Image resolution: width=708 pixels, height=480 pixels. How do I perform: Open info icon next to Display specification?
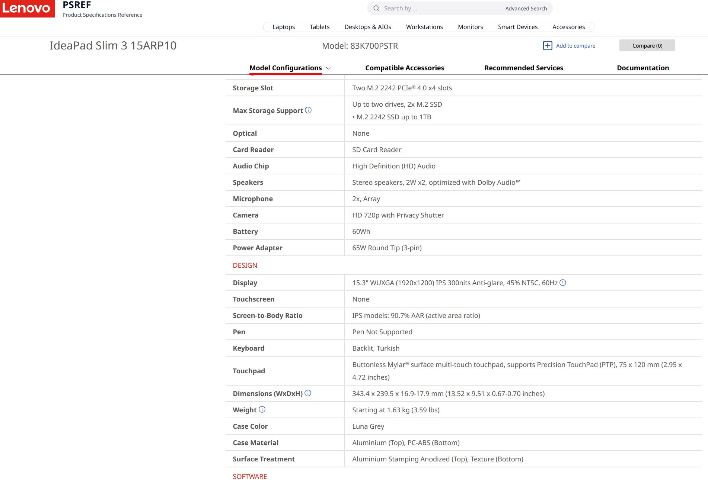[x=563, y=283]
